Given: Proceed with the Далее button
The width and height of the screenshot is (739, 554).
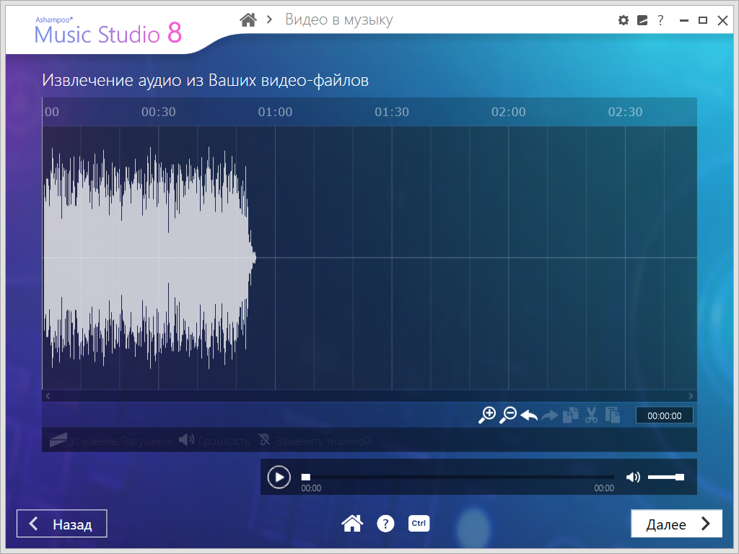Looking at the screenshot, I should pyautogui.click(x=676, y=524).
